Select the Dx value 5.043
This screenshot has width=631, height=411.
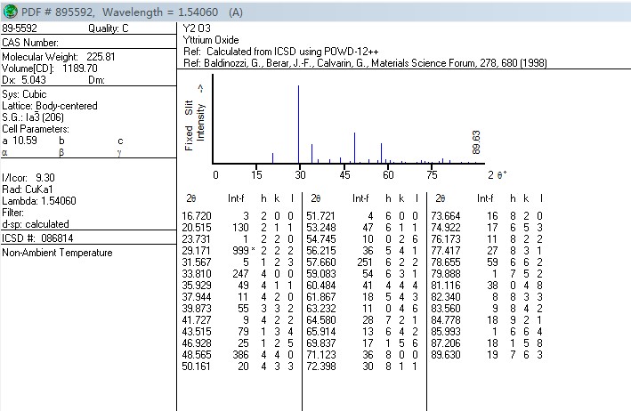pos(34,80)
